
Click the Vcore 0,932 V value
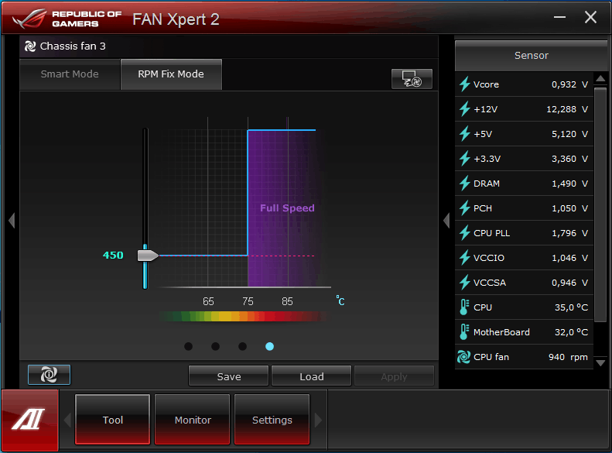tap(569, 84)
